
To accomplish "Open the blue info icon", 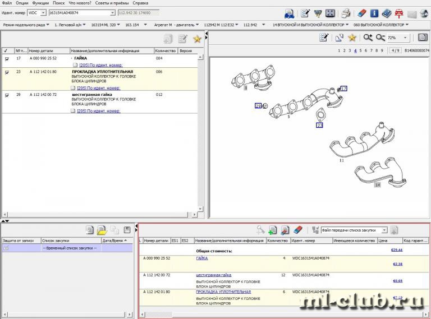I will click(x=374, y=13).
